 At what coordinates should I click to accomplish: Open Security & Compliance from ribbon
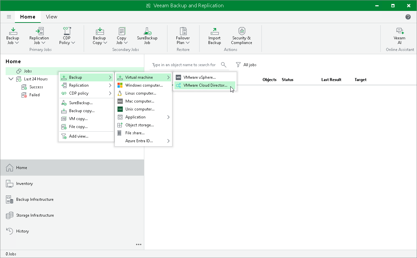pos(242,36)
